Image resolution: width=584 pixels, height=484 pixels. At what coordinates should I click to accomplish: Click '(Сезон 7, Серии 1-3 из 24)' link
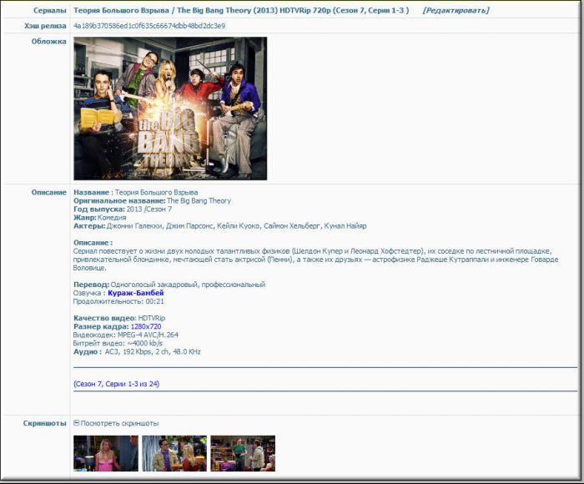116,384
